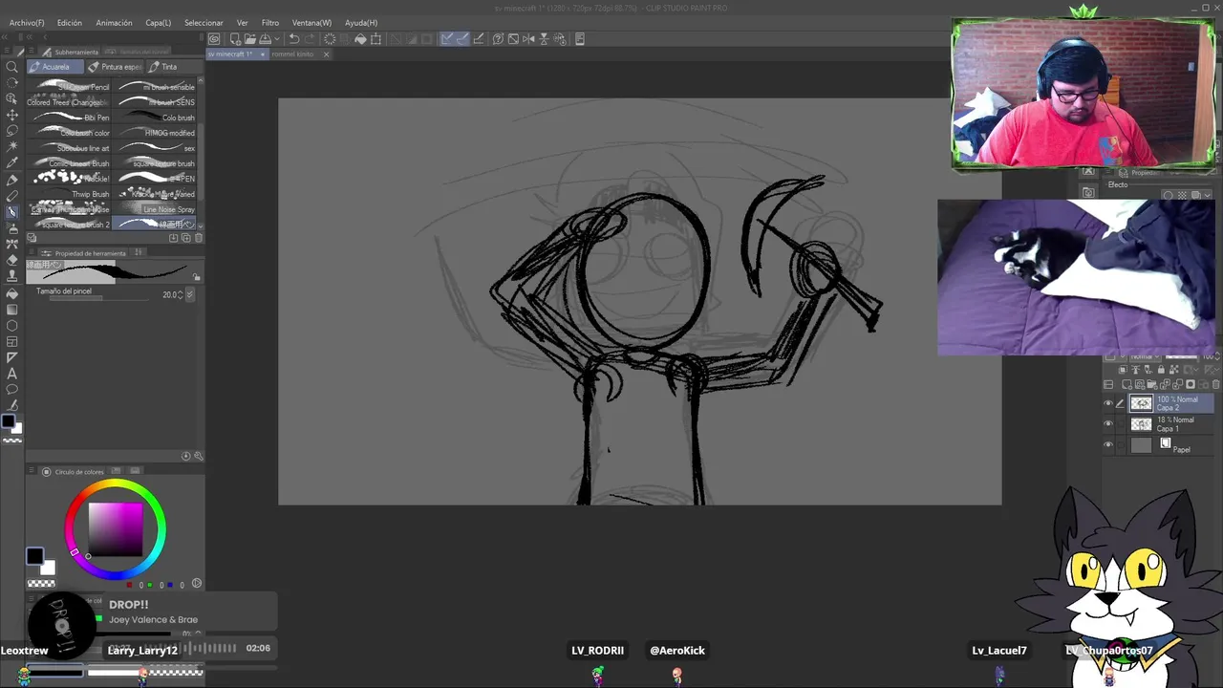Create a new layer folder

tap(1152, 384)
